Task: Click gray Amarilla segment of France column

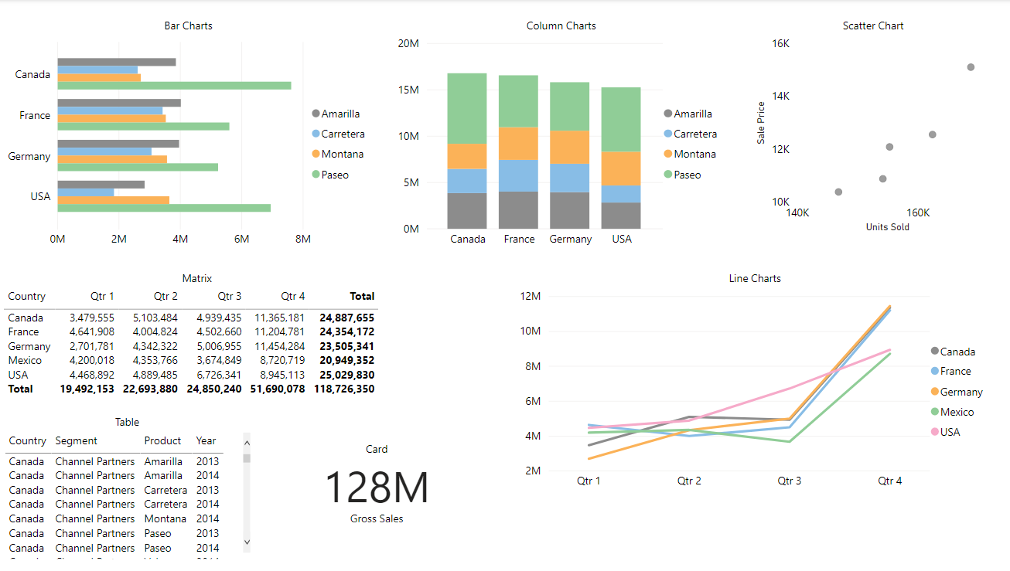Action: [x=518, y=210]
